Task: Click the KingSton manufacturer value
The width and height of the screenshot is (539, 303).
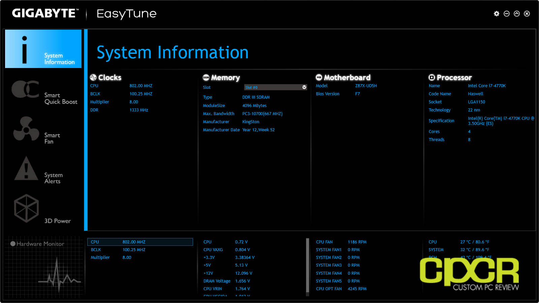Action: (251, 122)
